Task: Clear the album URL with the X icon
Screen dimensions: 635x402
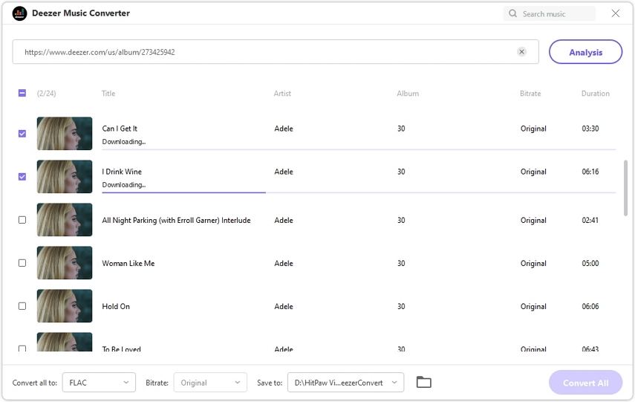Action: (521, 51)
